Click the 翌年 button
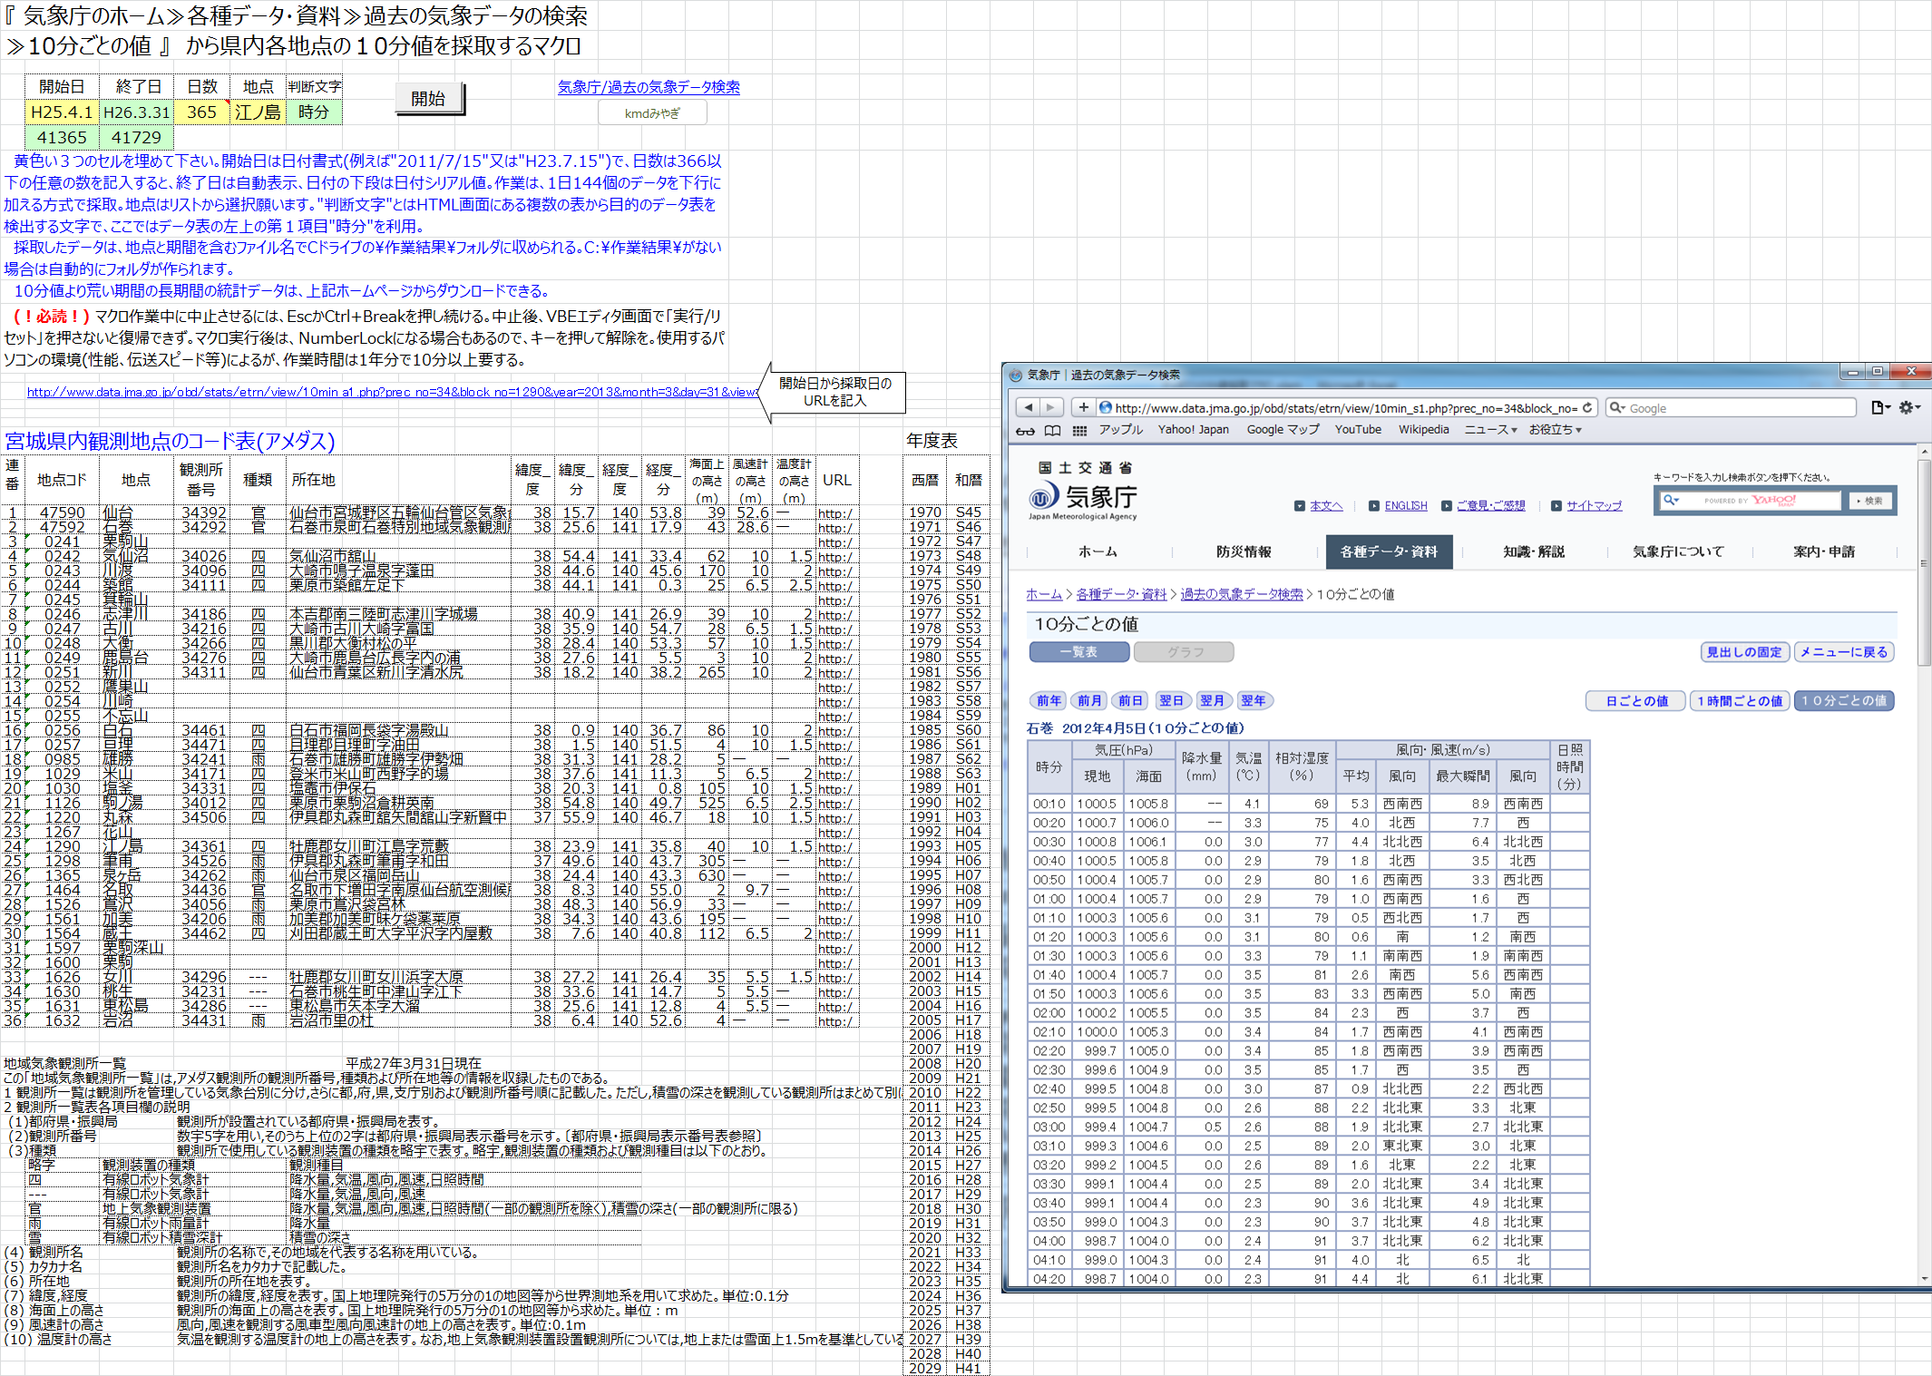This screenshot has height=1376, width=1932. (1254, 700)
